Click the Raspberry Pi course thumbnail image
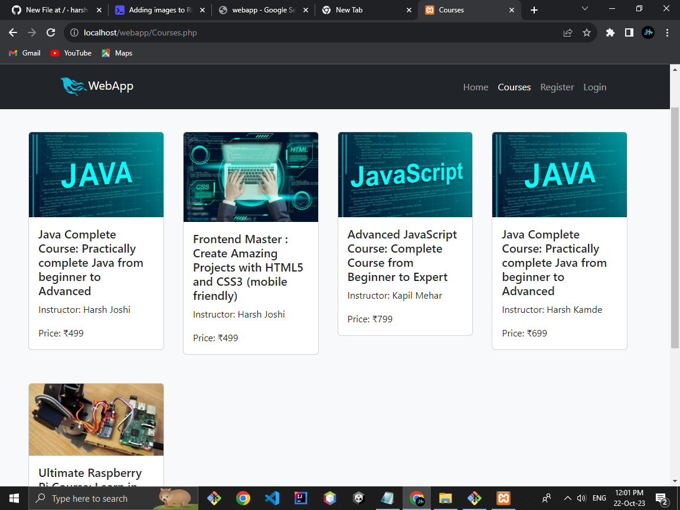The image size is (680, 510). [96, 419]
